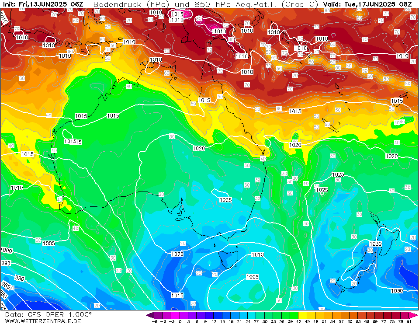The height and width of the screenshot is (324, 419).
Task: Select the yellow legend swatch between 42 and 45
Action: click(x=303, y=315)
